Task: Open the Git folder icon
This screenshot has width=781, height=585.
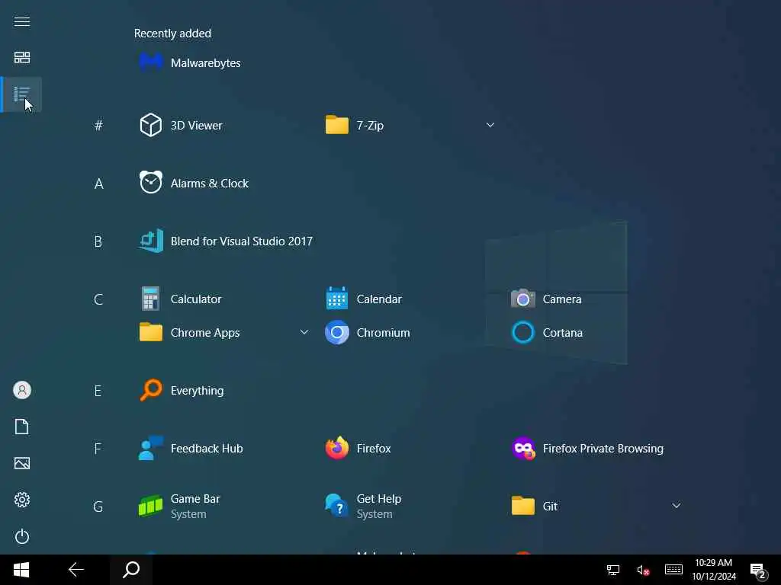Action: (523, 506)
